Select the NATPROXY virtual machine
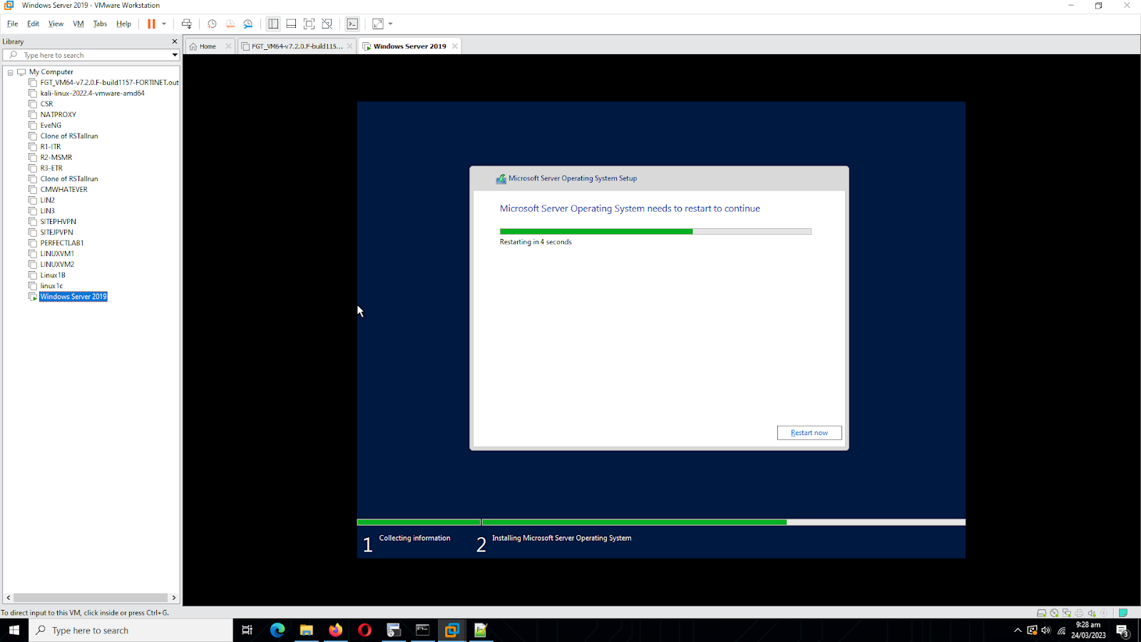 point(58,115)
